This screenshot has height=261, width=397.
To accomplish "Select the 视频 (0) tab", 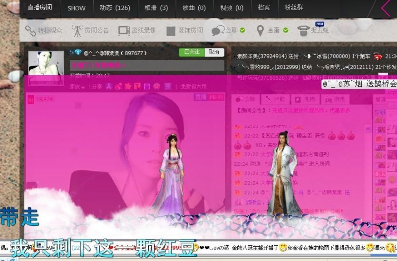I will coord(232,8).
